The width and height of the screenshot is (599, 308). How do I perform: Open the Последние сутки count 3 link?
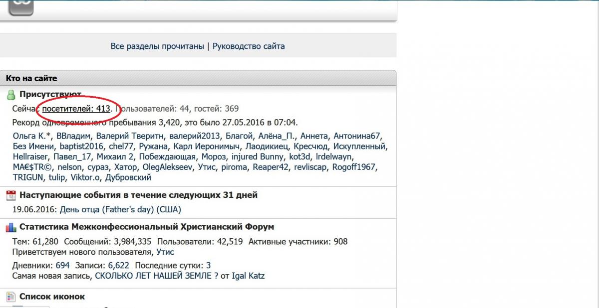[x=209, y=266]
